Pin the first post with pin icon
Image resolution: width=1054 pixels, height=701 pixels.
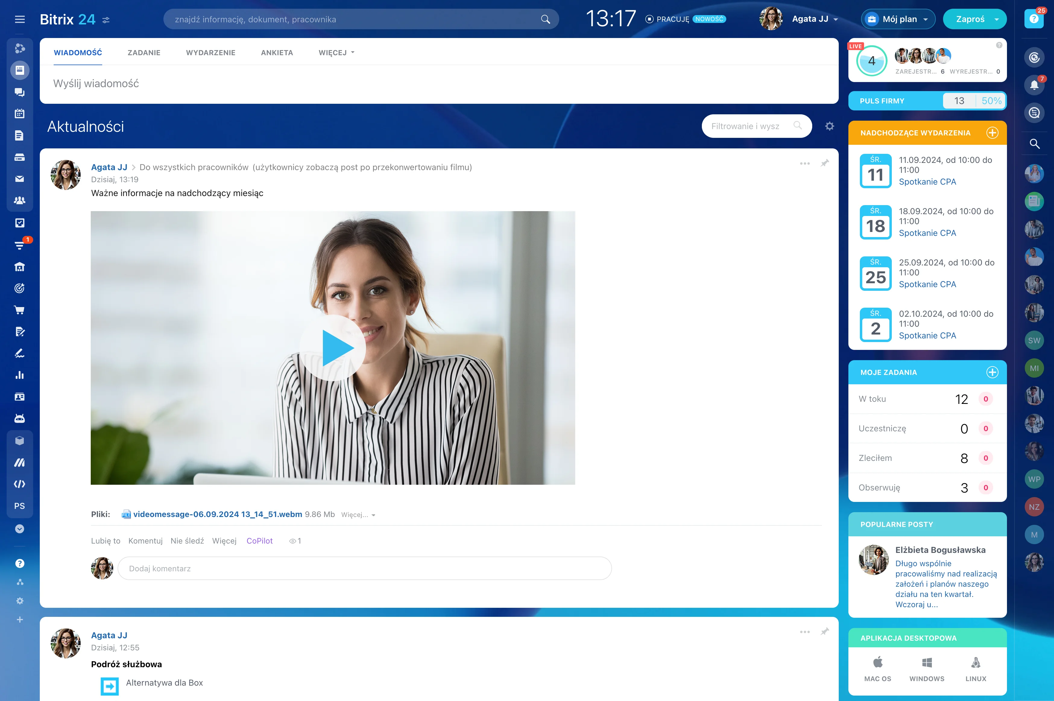pyautogui.click(x=825, y=163)
